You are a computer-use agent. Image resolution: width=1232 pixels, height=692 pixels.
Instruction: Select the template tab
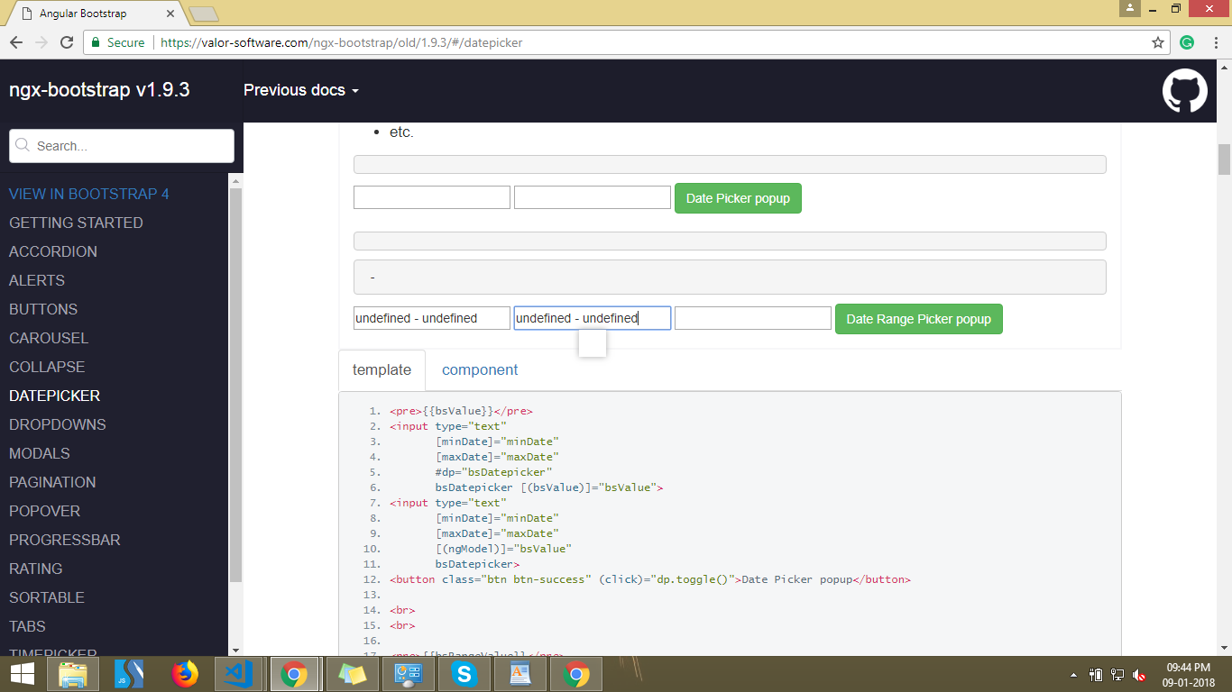pyautogui.click(x=381, y=369)
